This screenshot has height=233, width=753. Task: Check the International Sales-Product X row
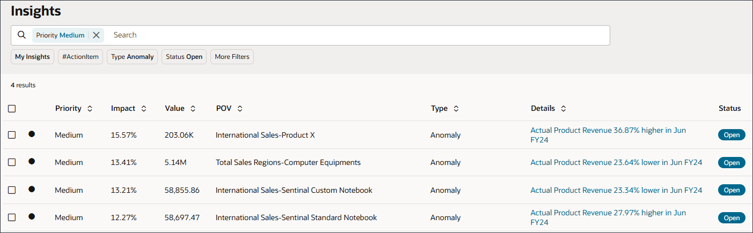12,135
